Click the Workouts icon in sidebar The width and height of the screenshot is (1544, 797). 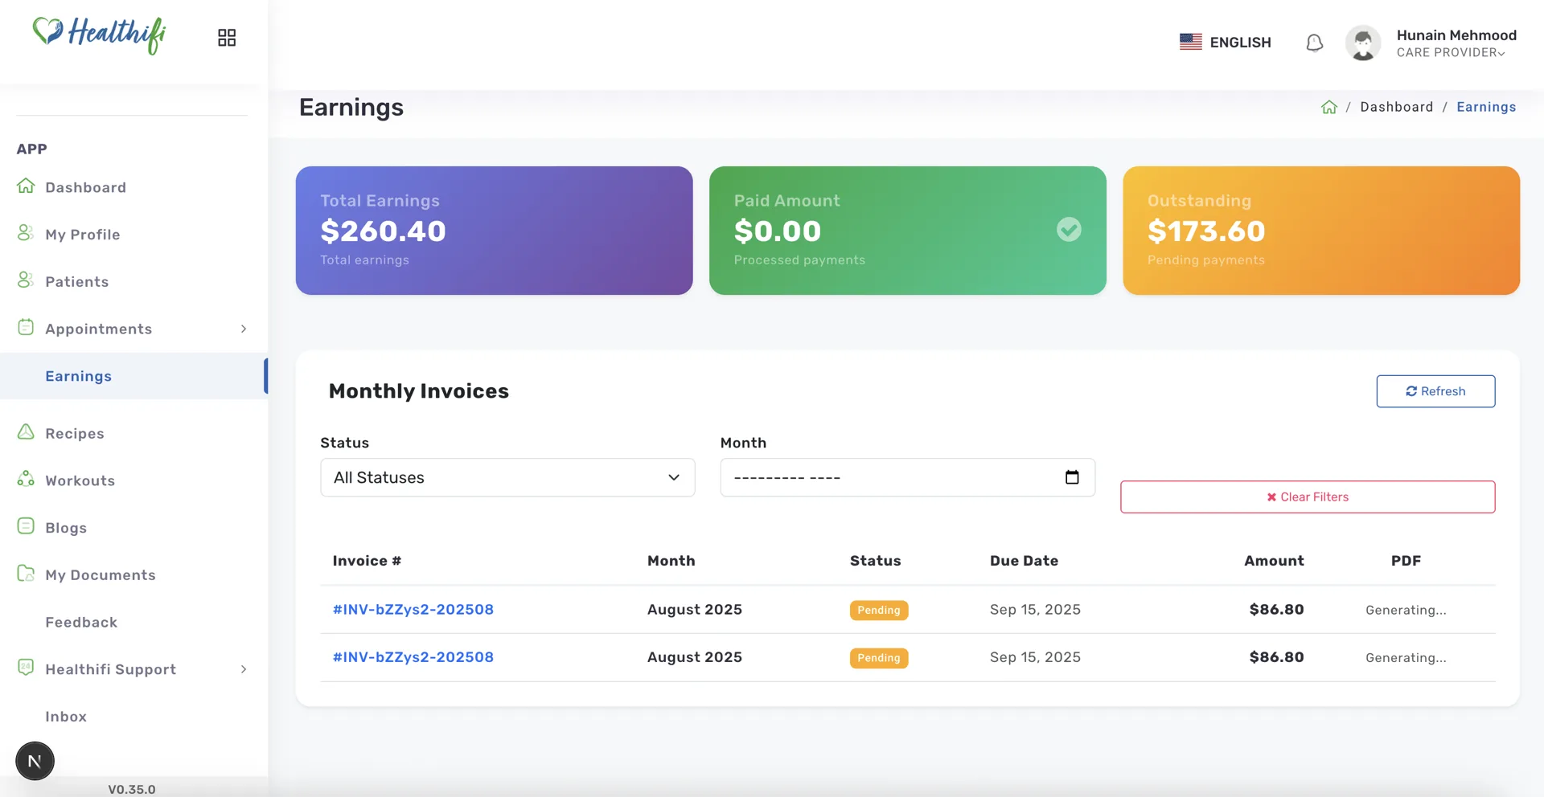(26, 479)
